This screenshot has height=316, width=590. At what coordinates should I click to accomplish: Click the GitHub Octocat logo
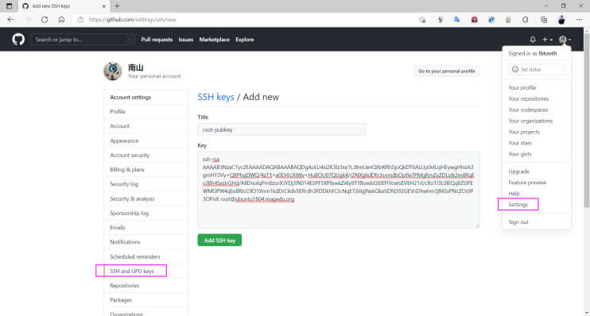click(18, 39)
